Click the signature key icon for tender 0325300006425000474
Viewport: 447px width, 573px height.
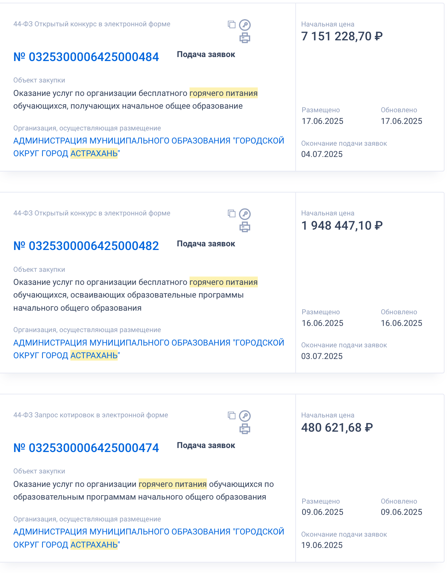[245, 416]
